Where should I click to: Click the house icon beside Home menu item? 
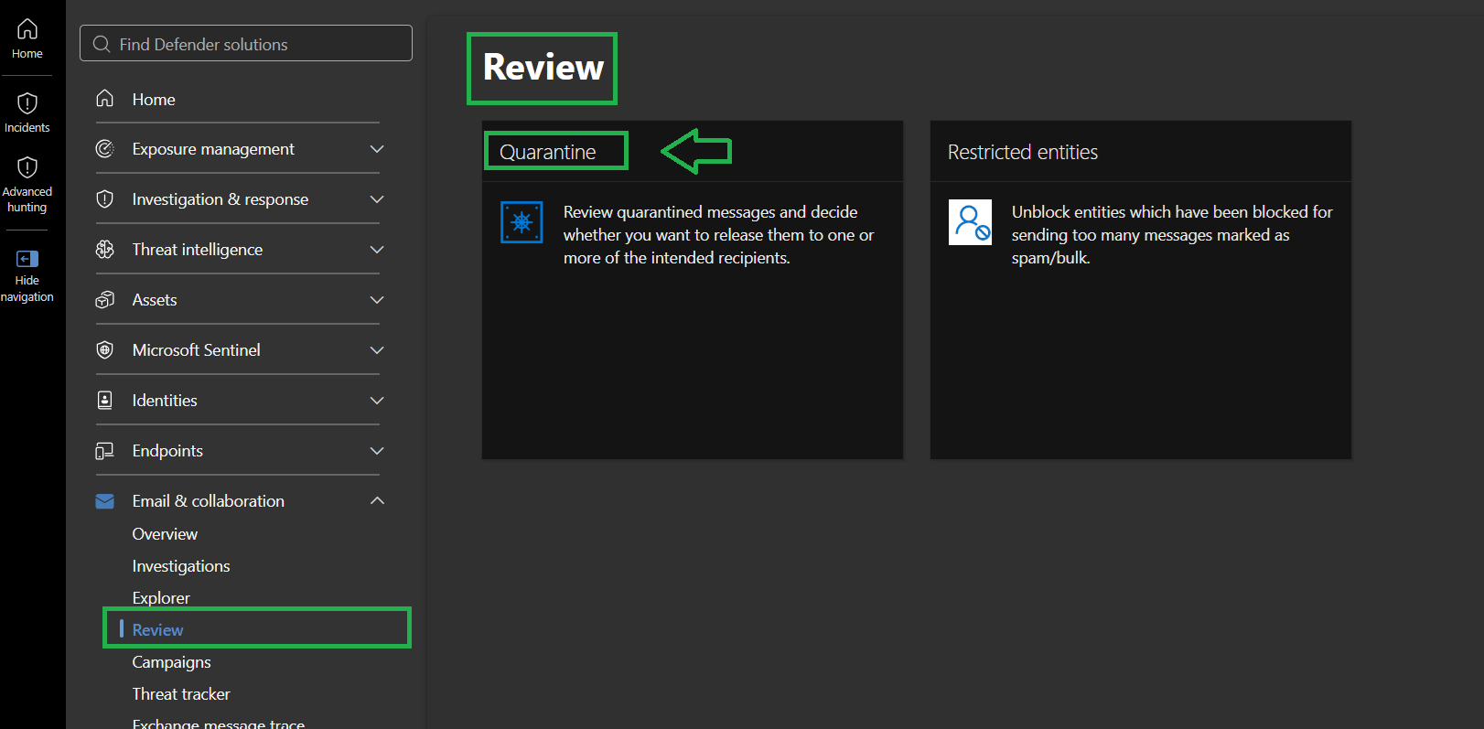[105, 98]
